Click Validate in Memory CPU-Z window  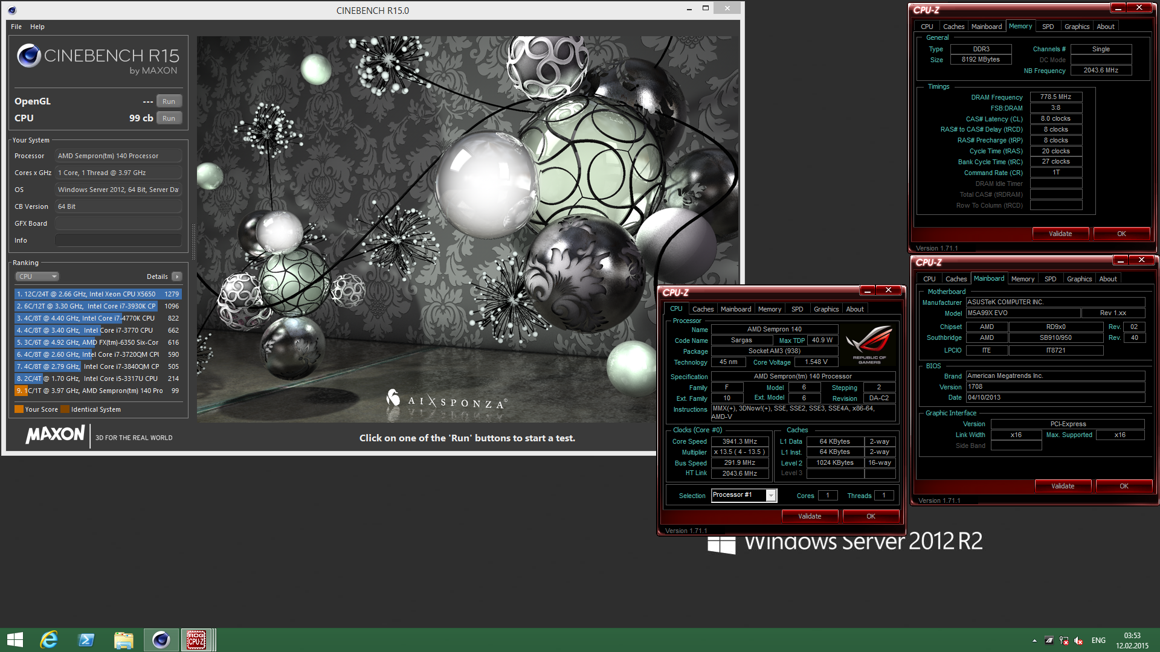[1060, 234]
